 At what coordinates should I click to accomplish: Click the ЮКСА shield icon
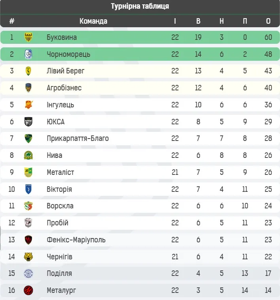pos(28,122)
